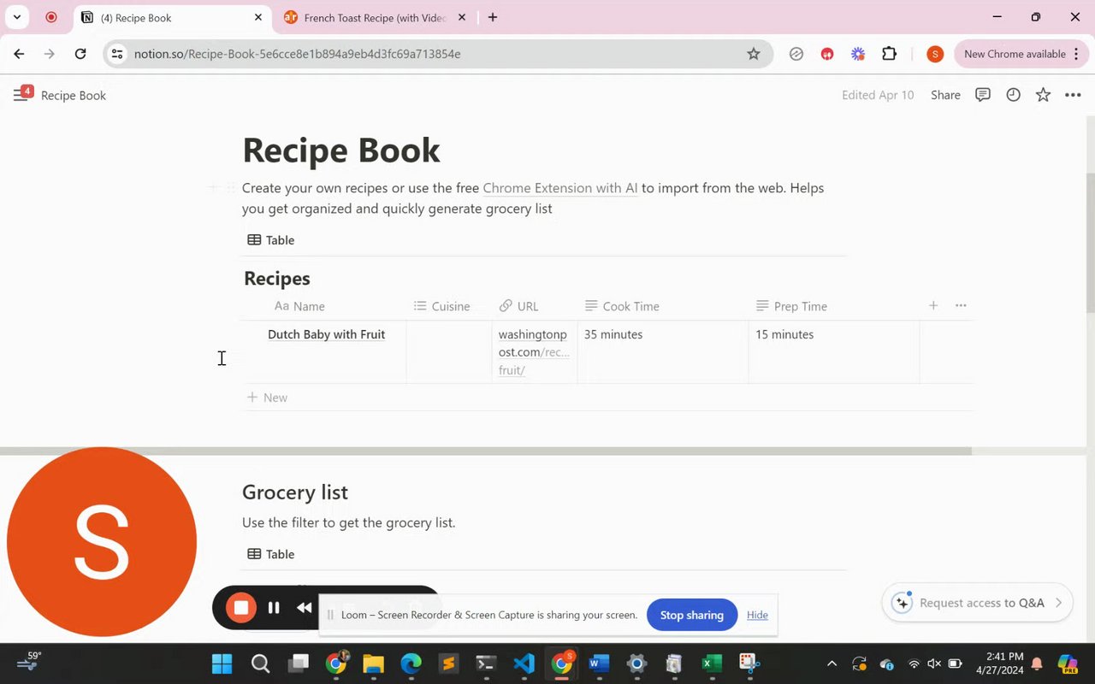The width and height of the screenshot is (1095, 684).
Task: Favorite the Recipe Book page star
Action: tap(1043, 95)
